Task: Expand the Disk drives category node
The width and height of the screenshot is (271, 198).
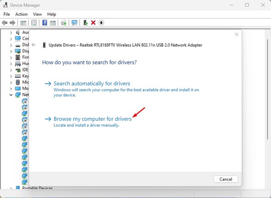Action: click(x=11, y=45)
